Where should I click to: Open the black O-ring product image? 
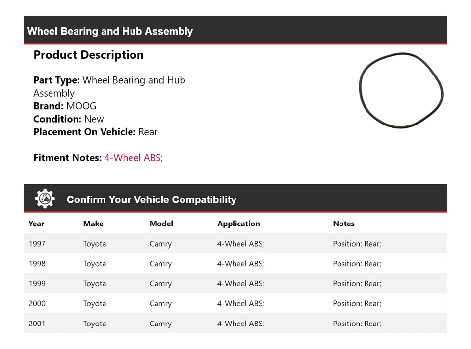coord(401,91)
